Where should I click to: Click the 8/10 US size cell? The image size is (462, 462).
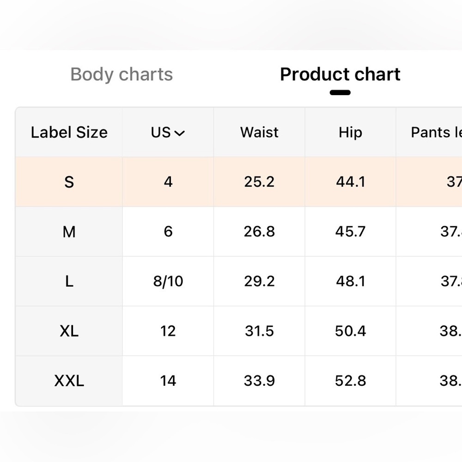point(168,281)
